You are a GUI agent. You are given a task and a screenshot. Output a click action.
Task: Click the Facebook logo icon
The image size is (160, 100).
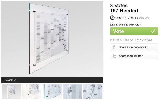point(114,47)
